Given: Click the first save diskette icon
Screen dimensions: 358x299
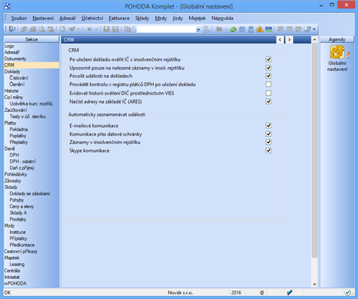Looking at the screenshot, I should (107, 29).
